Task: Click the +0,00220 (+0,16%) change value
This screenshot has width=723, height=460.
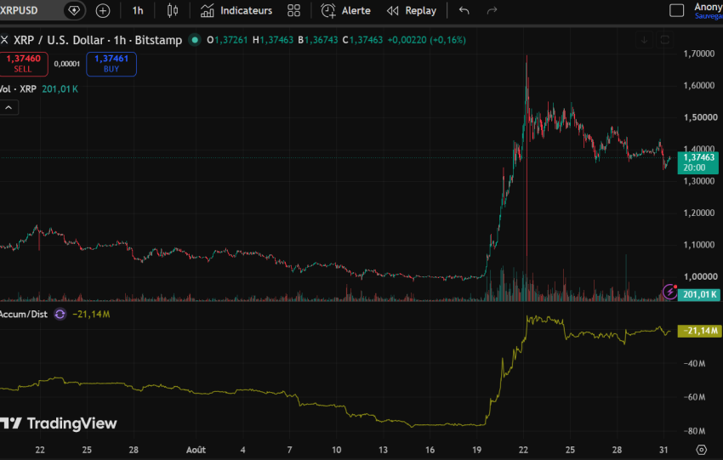Action: [426, 40]
